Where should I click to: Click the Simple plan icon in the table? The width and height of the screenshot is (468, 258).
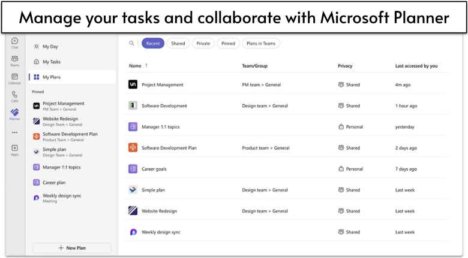pyautogui.click(x=133, y=190)
